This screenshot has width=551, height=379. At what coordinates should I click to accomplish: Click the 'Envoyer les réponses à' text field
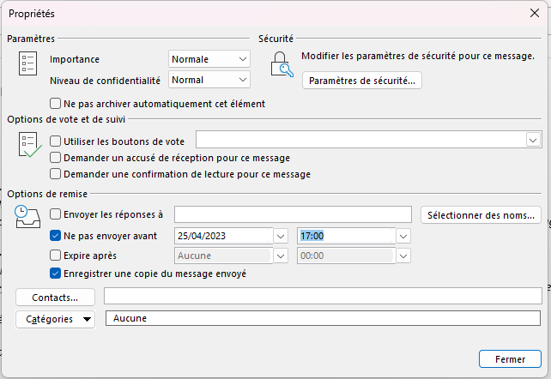[293, 214]
